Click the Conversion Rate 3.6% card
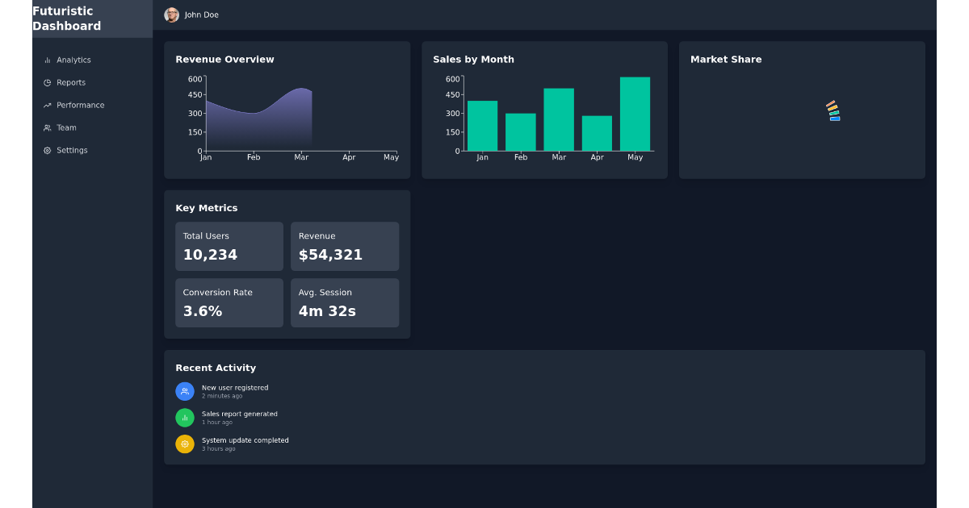 point(229,302)
